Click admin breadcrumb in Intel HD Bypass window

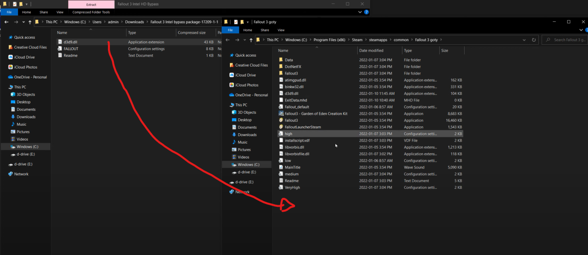point(113,22)
